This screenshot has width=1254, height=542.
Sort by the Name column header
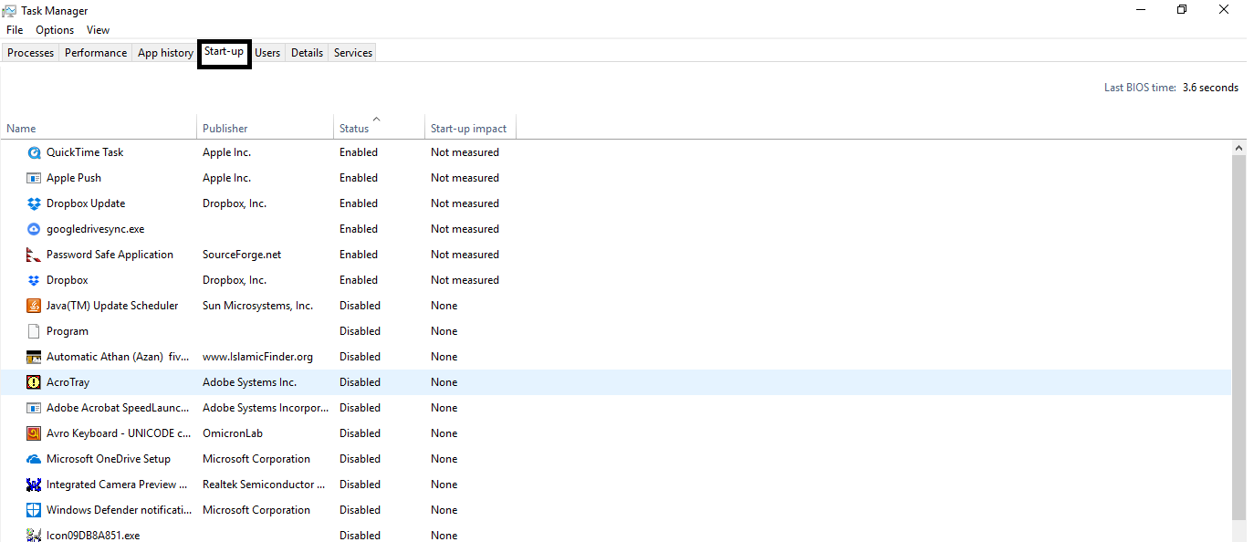click(99, 128)
